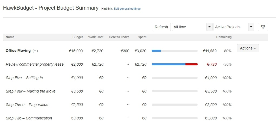Click the €2,500 remaining for Step Three

[211, 105]
